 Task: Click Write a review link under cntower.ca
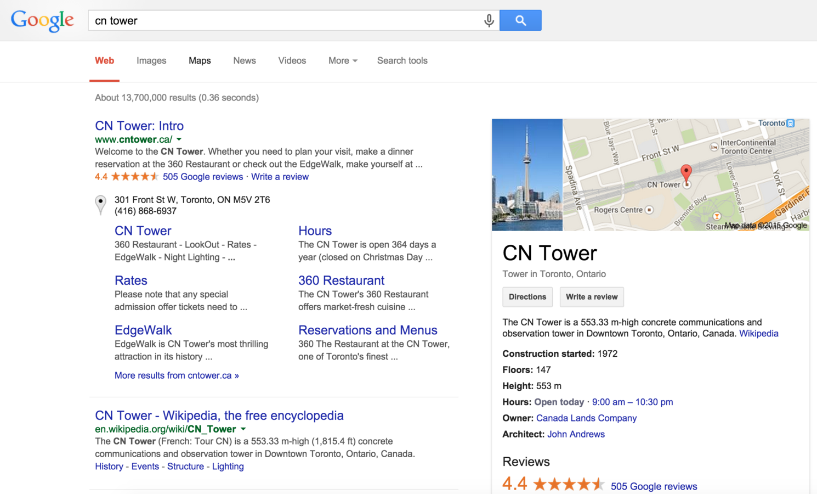(x=280, y=177)
